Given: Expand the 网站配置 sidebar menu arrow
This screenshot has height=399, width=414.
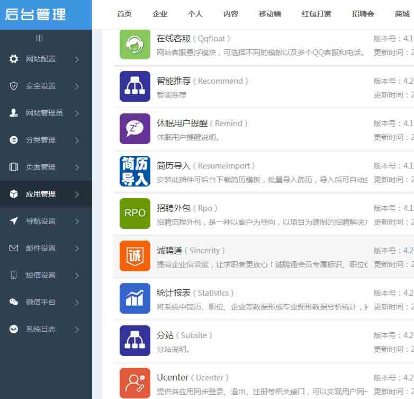Looking at the screenshot, I should click(77, 59).
